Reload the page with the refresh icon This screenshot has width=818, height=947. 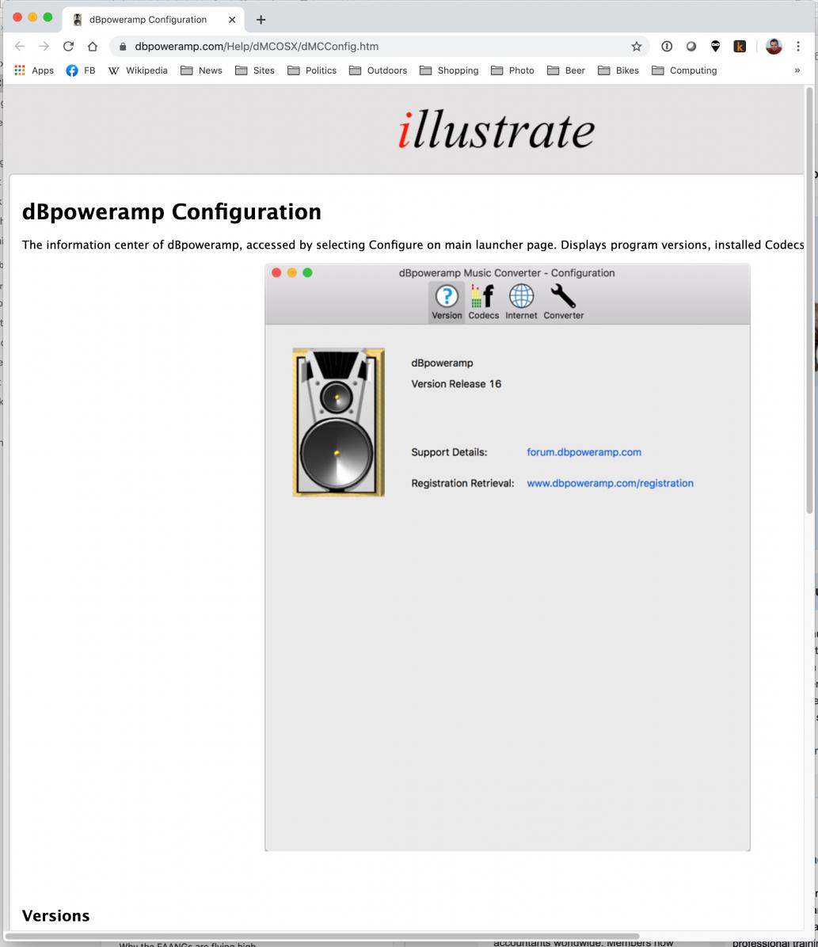click(68, 47)
